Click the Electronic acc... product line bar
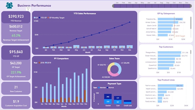Screen dimensions: 195x110 (x=161, y=95)
